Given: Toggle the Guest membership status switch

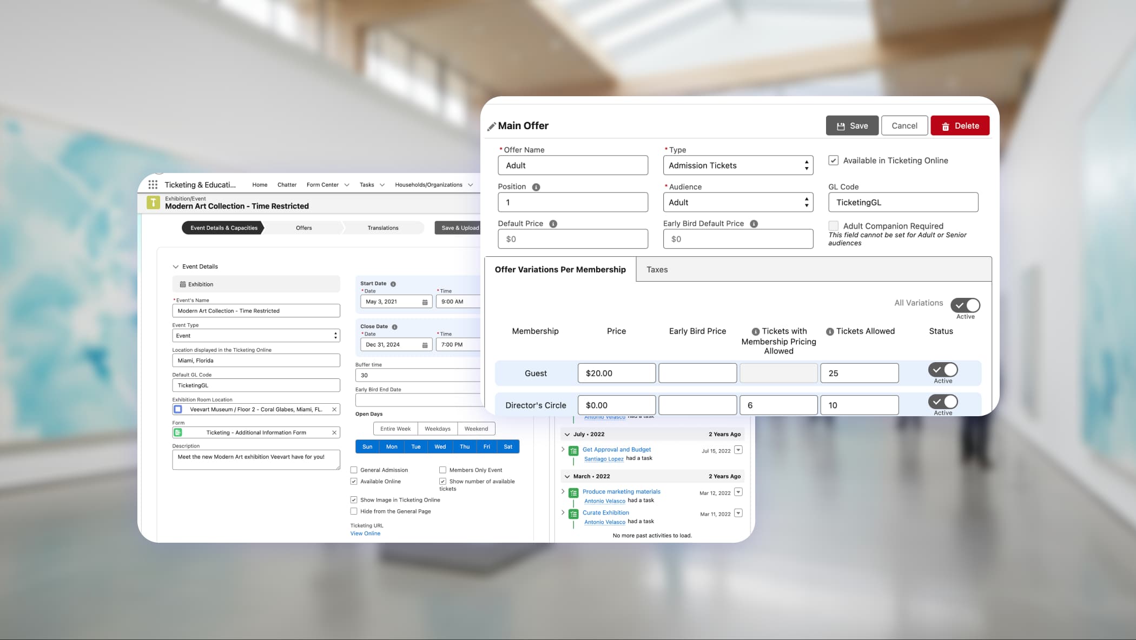Looking at the screenshot, I should point(943,370).
